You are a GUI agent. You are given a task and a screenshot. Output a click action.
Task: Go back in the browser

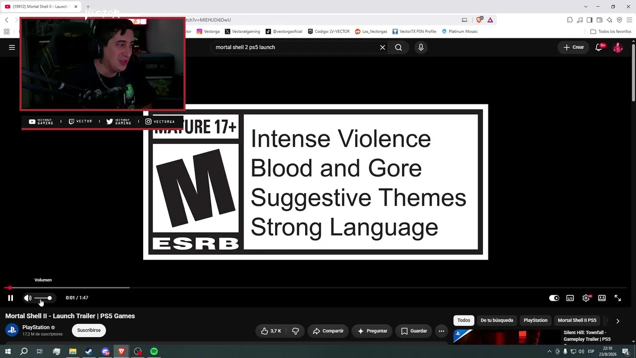pyautogui.click(x=6, y=20)
